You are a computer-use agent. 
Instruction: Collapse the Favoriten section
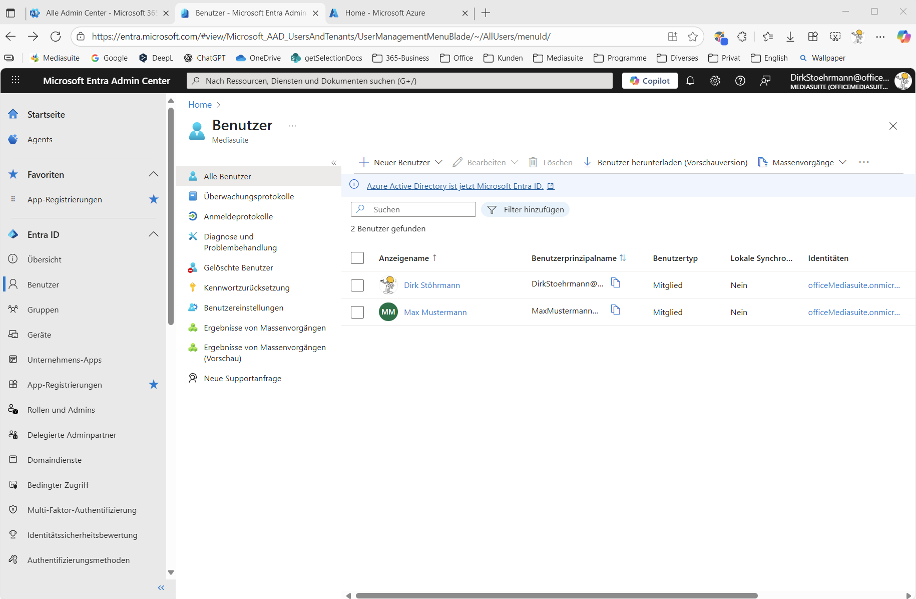[x=154, y=174]
